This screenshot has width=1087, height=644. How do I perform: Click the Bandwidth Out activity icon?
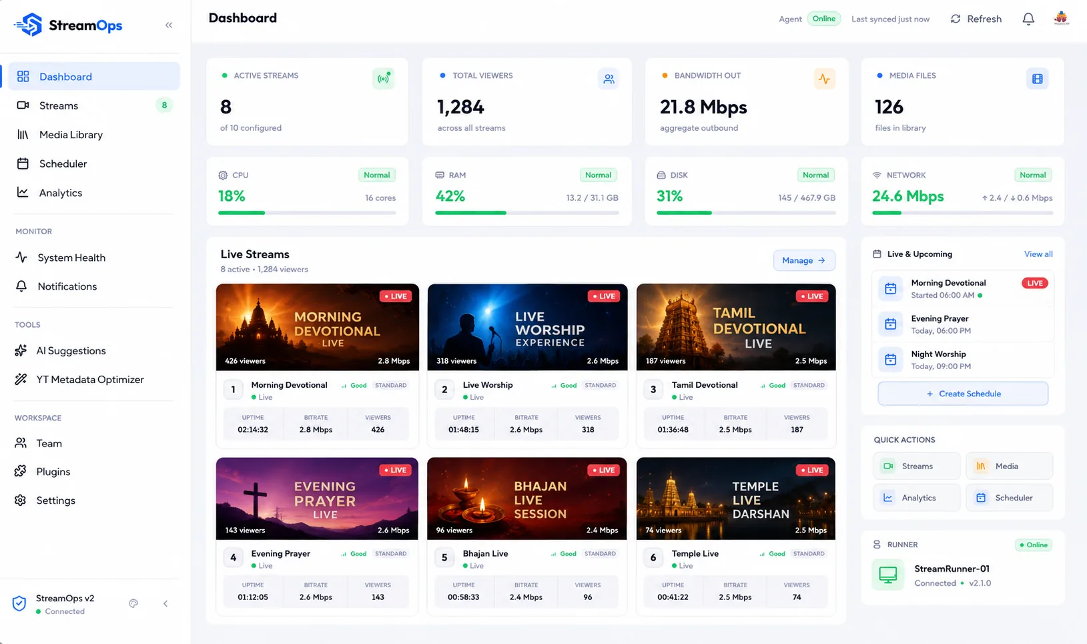tap(825, 79)
